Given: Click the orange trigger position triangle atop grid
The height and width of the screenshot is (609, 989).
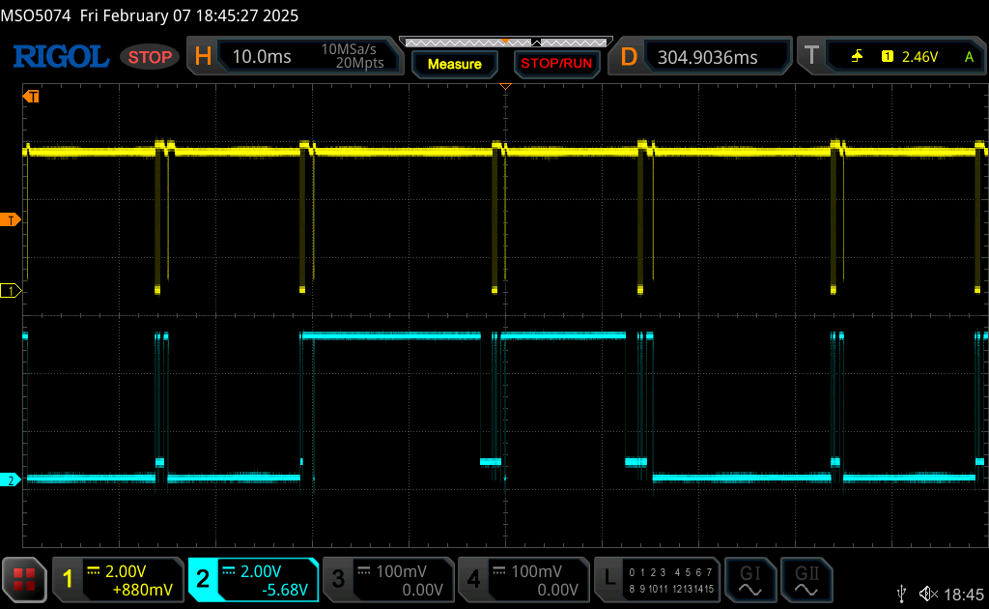Looking at the screenshot, I should pos(505,86).
